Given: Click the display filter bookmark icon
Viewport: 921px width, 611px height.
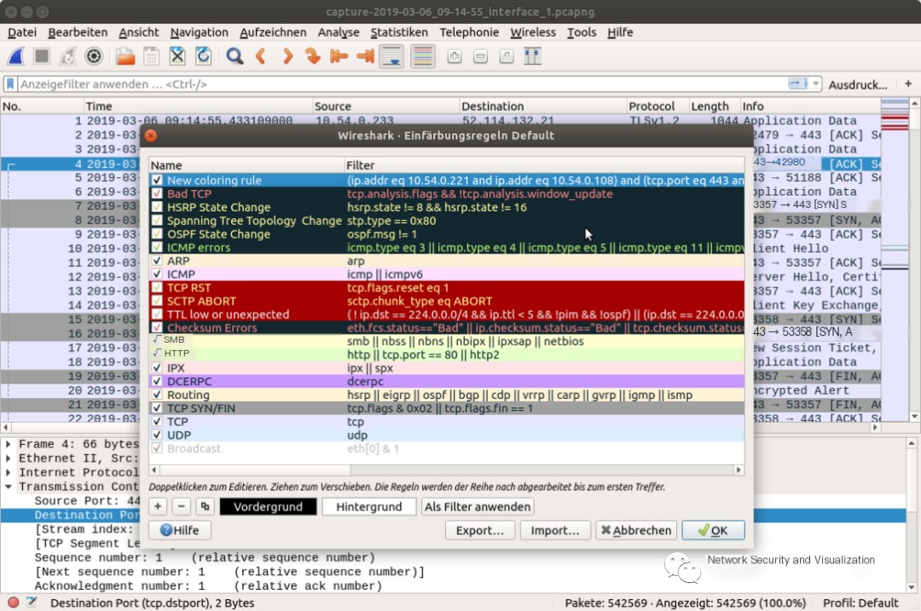Looking at the screenshot, I should click(x=10, y=84).
